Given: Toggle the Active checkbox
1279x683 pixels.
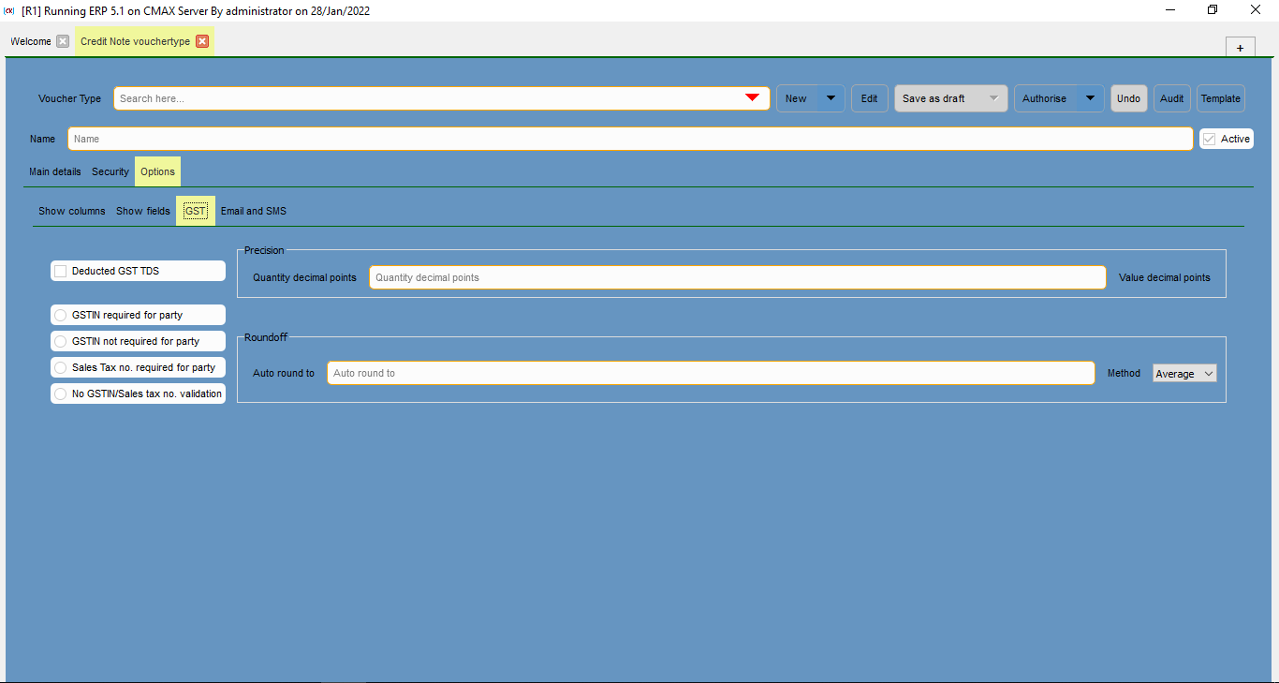Looking at the screenshot, I should click(x=1210, y=139).
